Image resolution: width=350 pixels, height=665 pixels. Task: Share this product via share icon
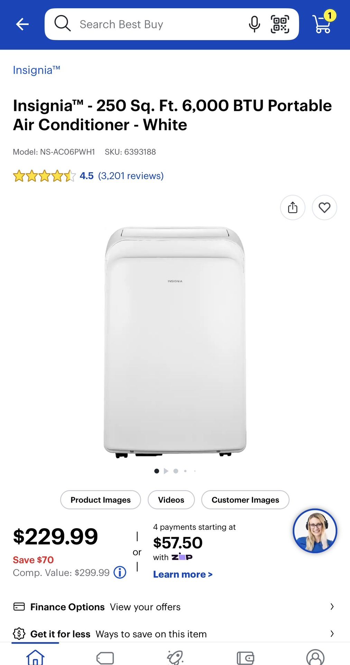293,207
